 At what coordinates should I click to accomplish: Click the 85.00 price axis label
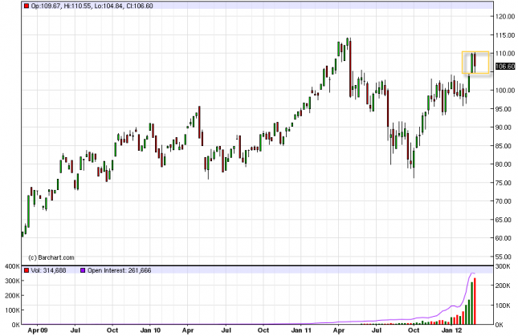click(x=505, y=146)
